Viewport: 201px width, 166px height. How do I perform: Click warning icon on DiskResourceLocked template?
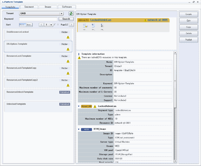(68, 37)
